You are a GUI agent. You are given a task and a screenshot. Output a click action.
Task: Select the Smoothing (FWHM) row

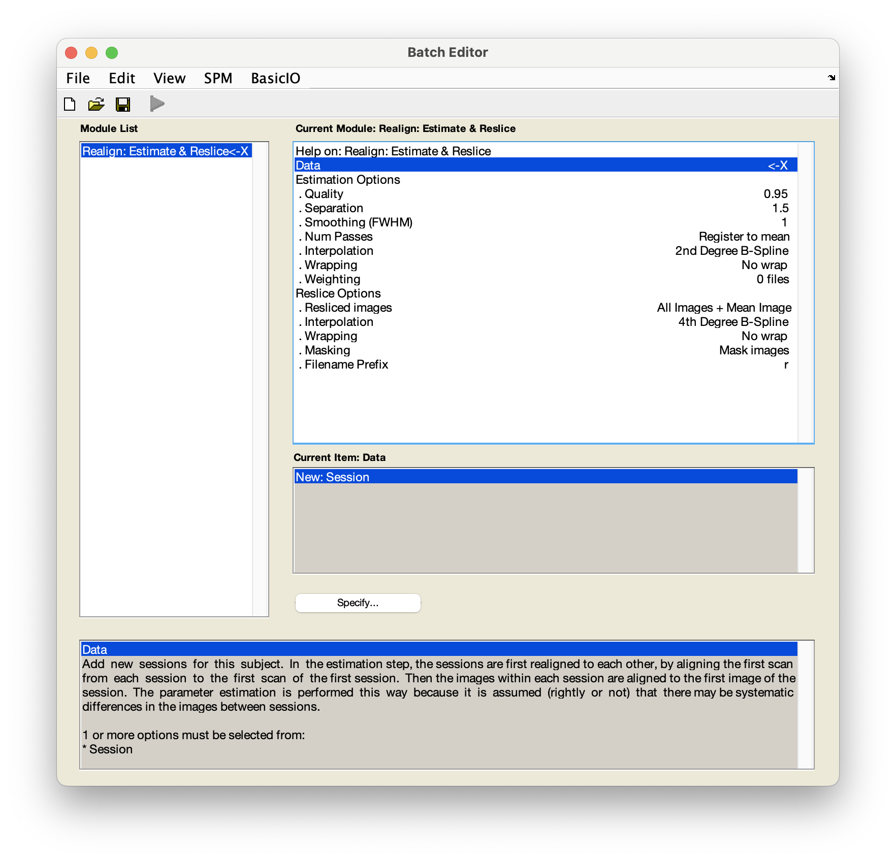point(546,222)
